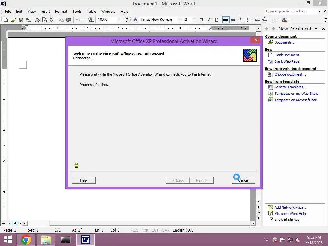The width and height of the screenshot is (328, 246).
Task: Click the Decrease Indent icon
Action: tap(257, 20)
